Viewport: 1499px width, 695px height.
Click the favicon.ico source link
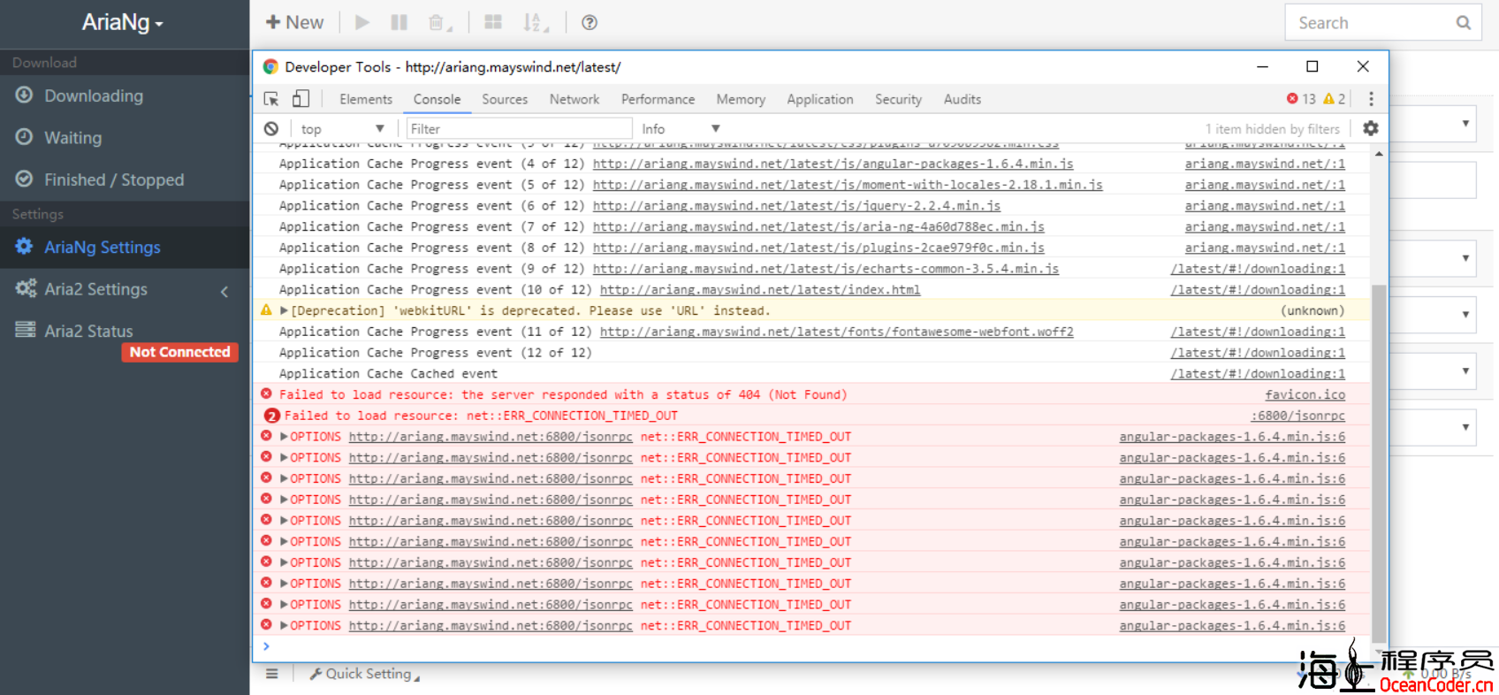click(1305, 395)
